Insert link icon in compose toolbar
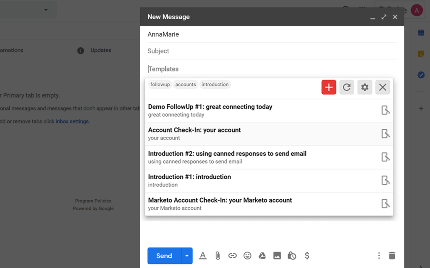Viewport: 430px width, 268px height. [x=233, y=256]
